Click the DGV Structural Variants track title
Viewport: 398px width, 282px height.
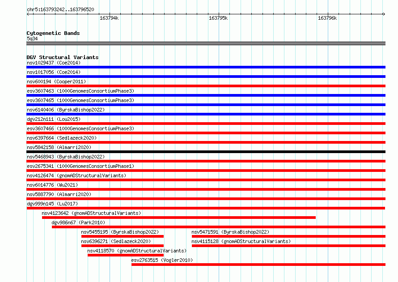63,57
